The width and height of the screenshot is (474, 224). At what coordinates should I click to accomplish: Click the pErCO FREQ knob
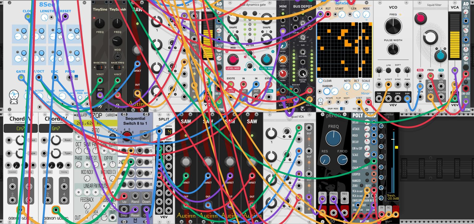(334, 138)
